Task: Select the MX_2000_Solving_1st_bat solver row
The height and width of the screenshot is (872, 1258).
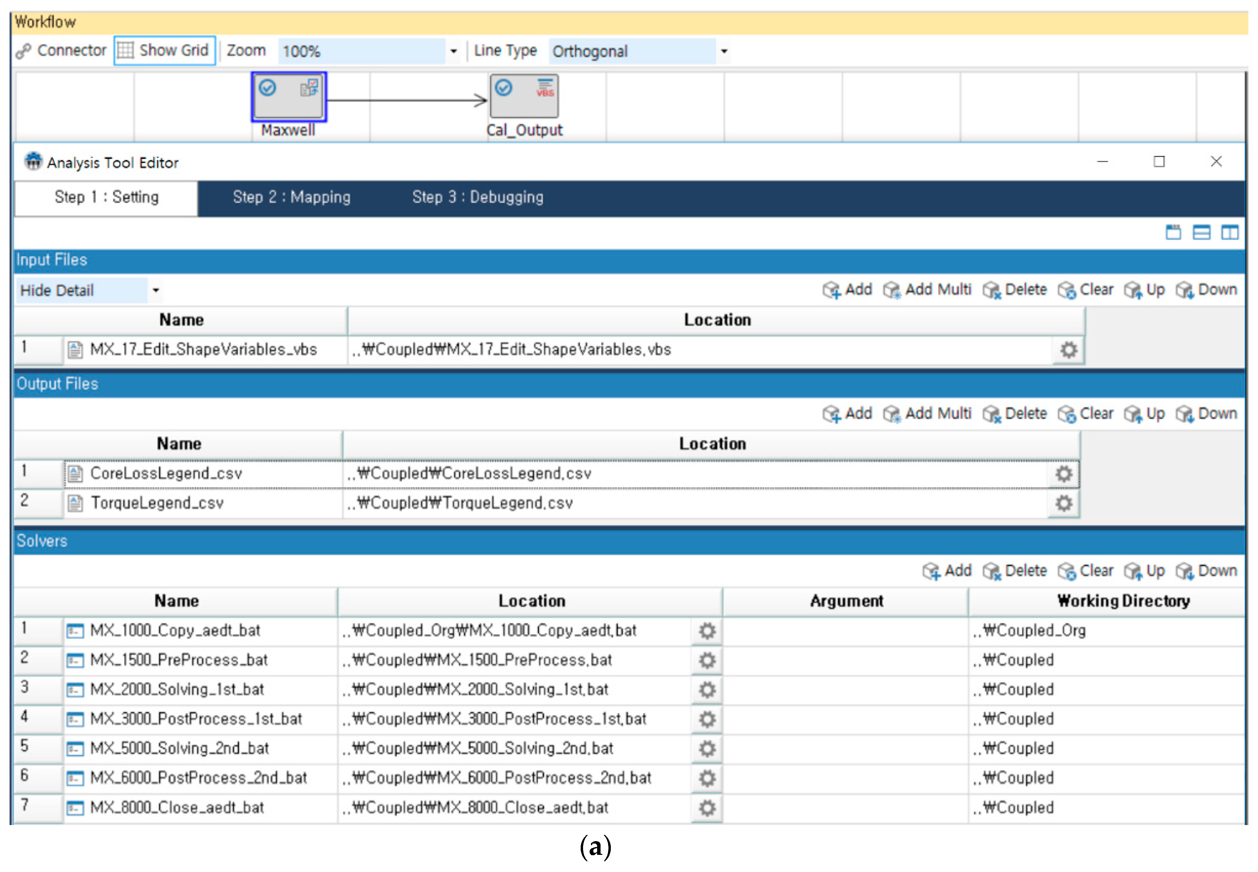Action: [177, 689]
